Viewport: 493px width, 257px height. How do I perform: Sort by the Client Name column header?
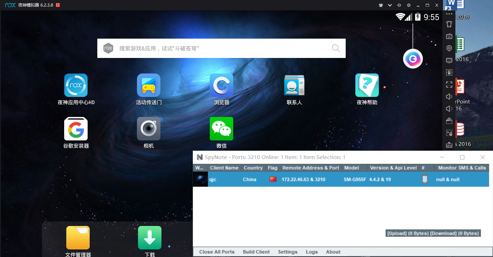[224, 168]
